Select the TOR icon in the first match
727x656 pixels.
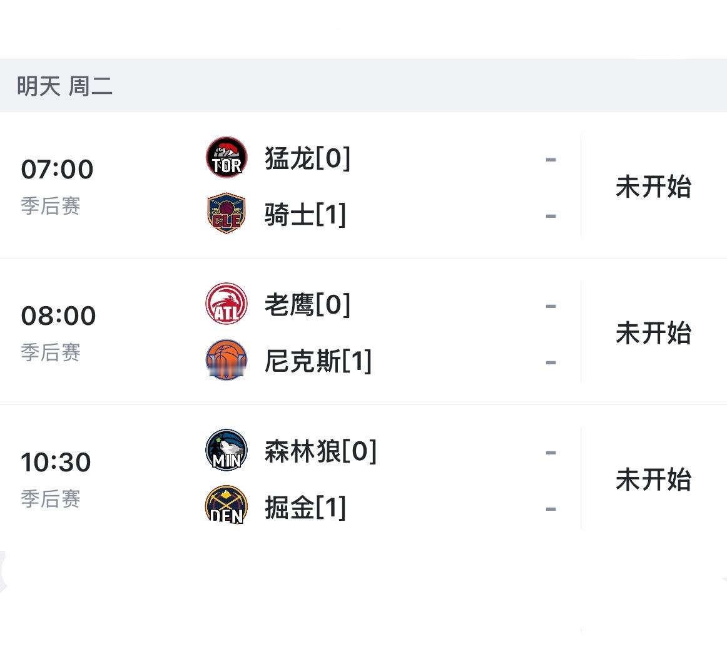click(226, 158)
